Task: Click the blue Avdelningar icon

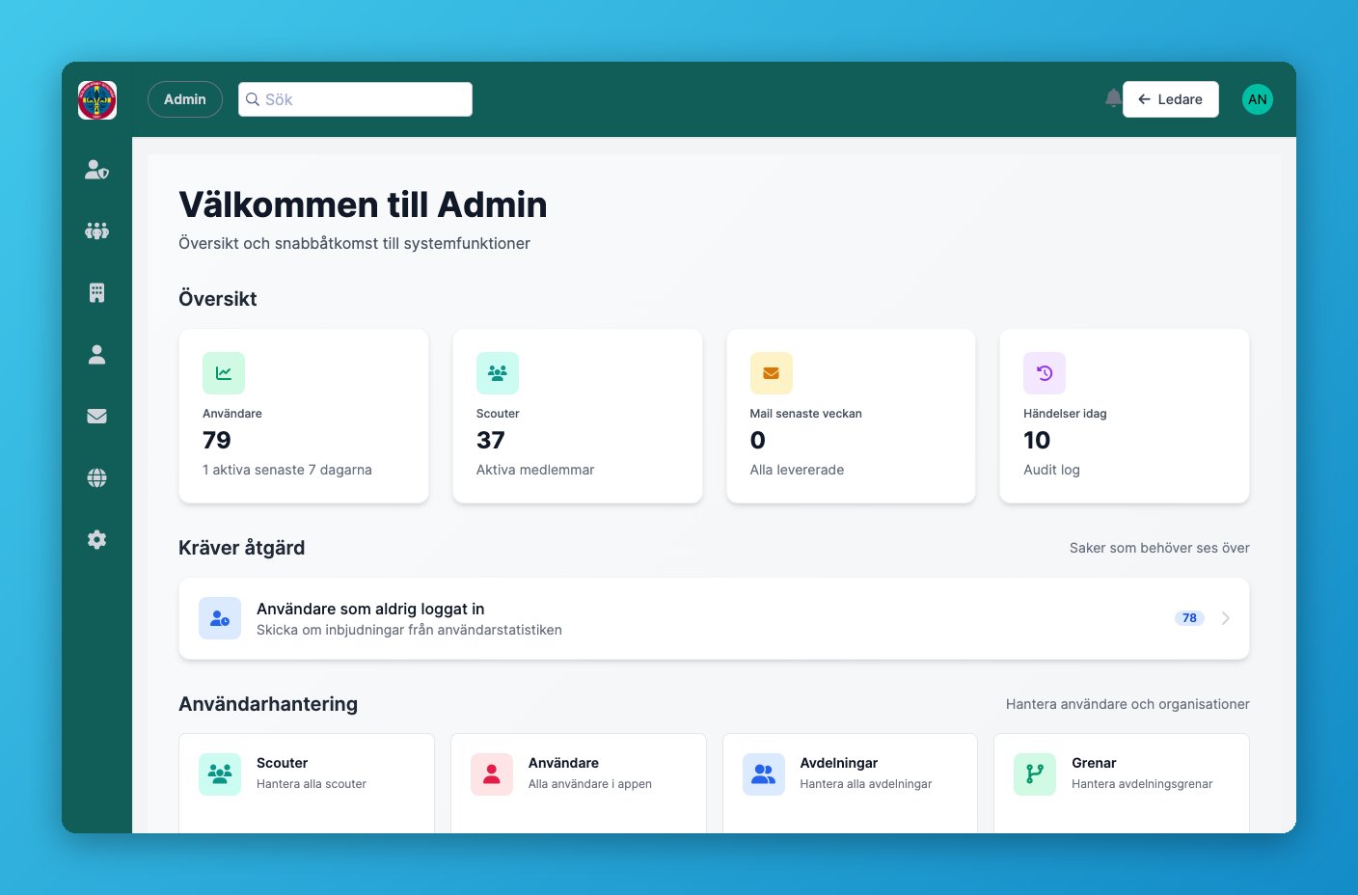Action: pos(764,774)
